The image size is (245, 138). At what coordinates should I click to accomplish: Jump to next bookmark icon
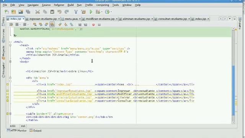pos(66,25)
